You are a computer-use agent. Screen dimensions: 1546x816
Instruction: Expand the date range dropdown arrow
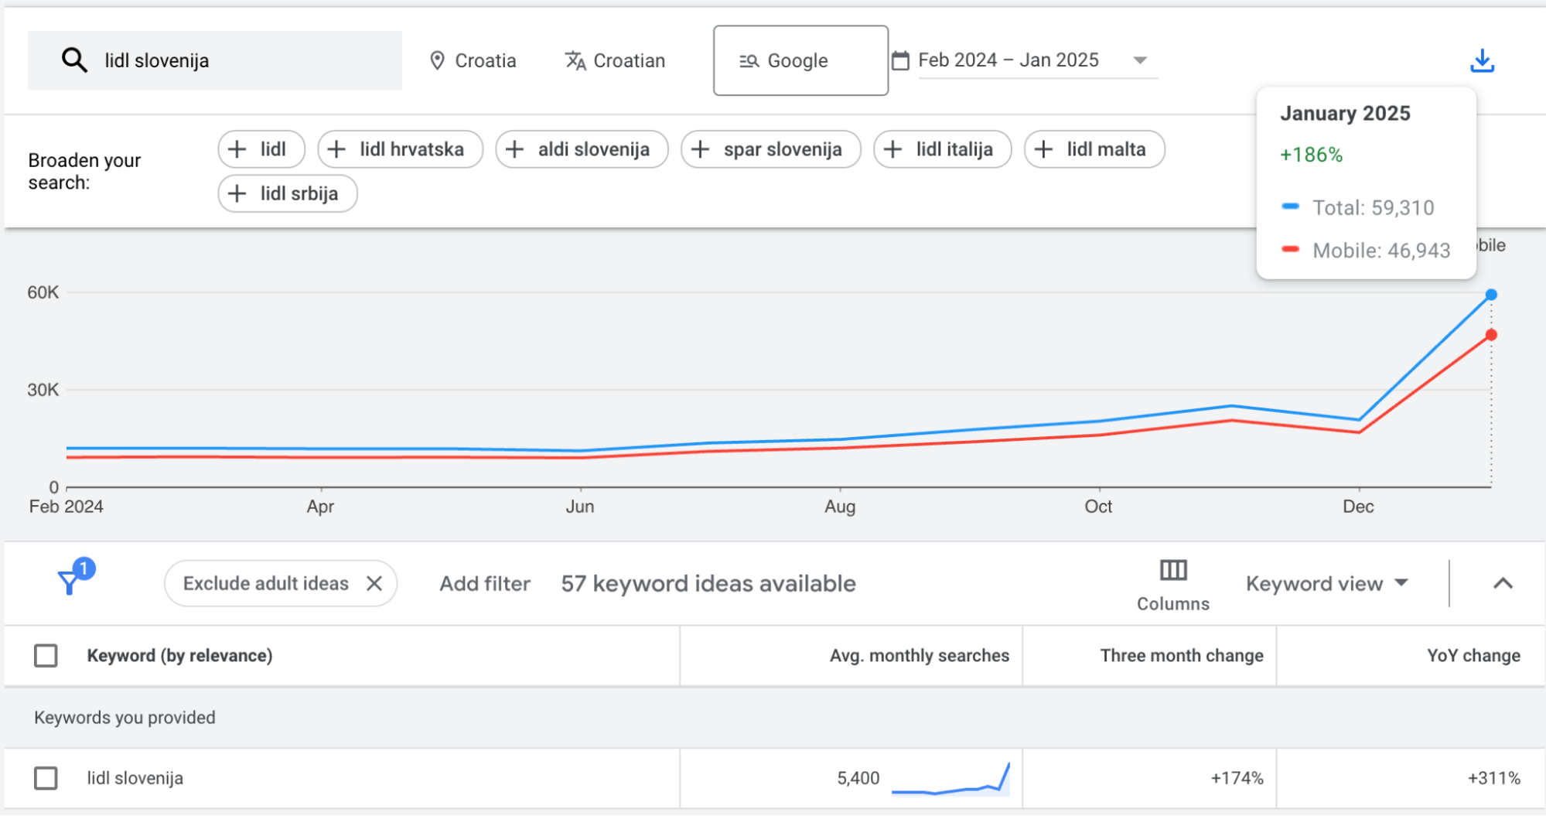[x=1139, y=60]
